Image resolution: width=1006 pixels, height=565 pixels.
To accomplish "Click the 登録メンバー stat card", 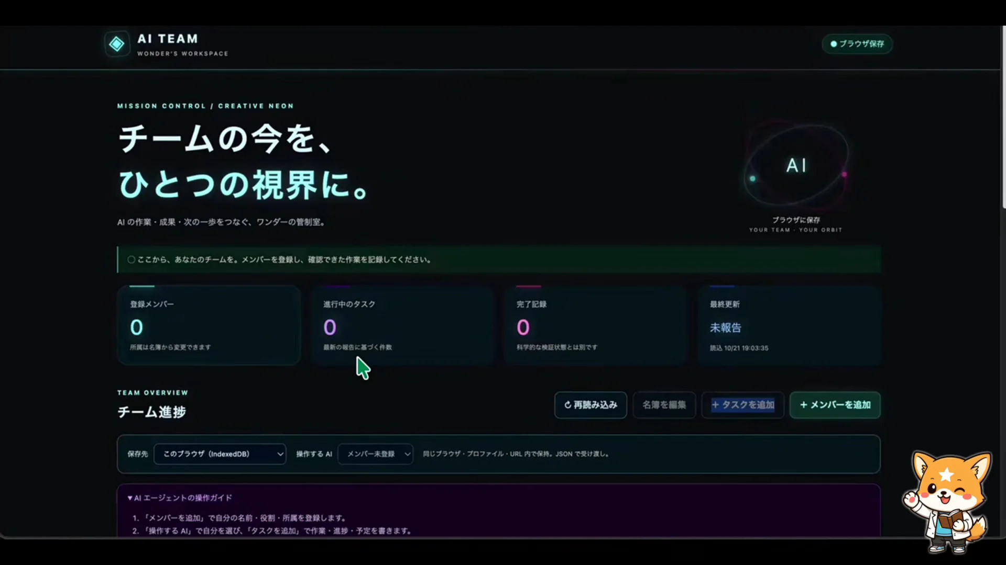I will 209,325.
